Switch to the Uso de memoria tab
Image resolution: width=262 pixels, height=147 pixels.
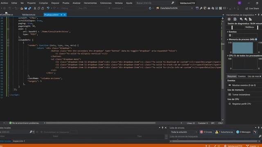[253, 76]
